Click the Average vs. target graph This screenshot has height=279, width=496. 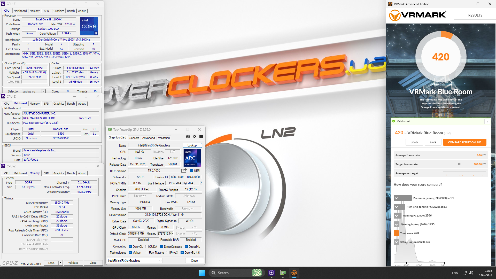coord(464,173)
